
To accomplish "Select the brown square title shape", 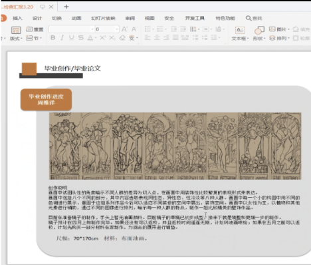I will click(29, 69).
